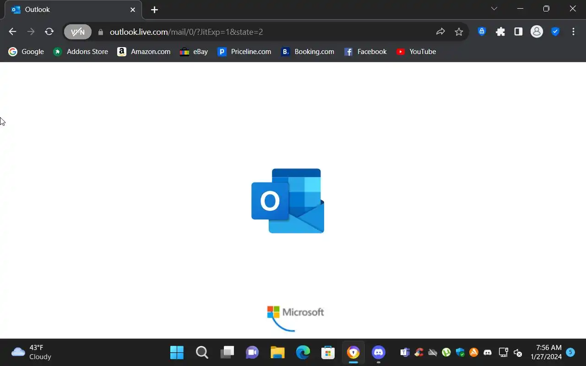The width and height of the screenshot is (586, 366).
Task: Open a new browser tab
Action: point(155,10)
